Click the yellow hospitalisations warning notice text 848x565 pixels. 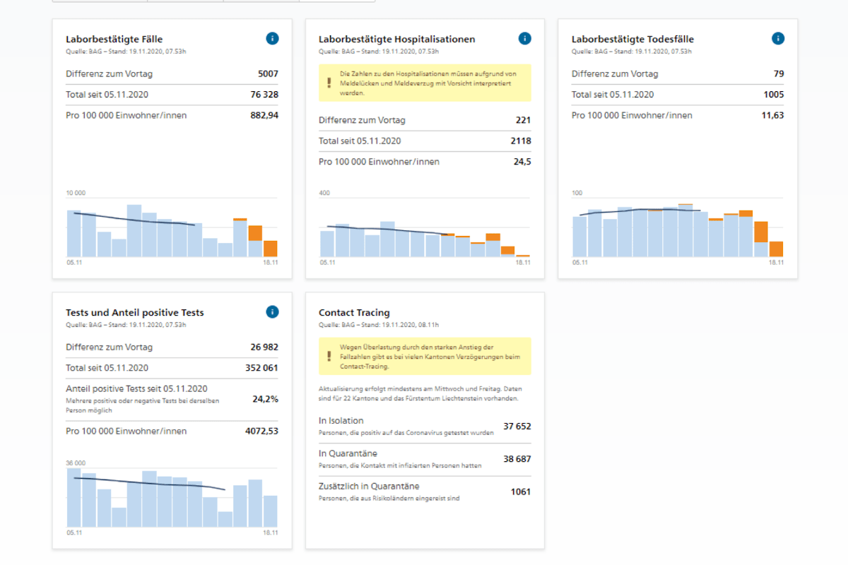[x=428, y=83]
